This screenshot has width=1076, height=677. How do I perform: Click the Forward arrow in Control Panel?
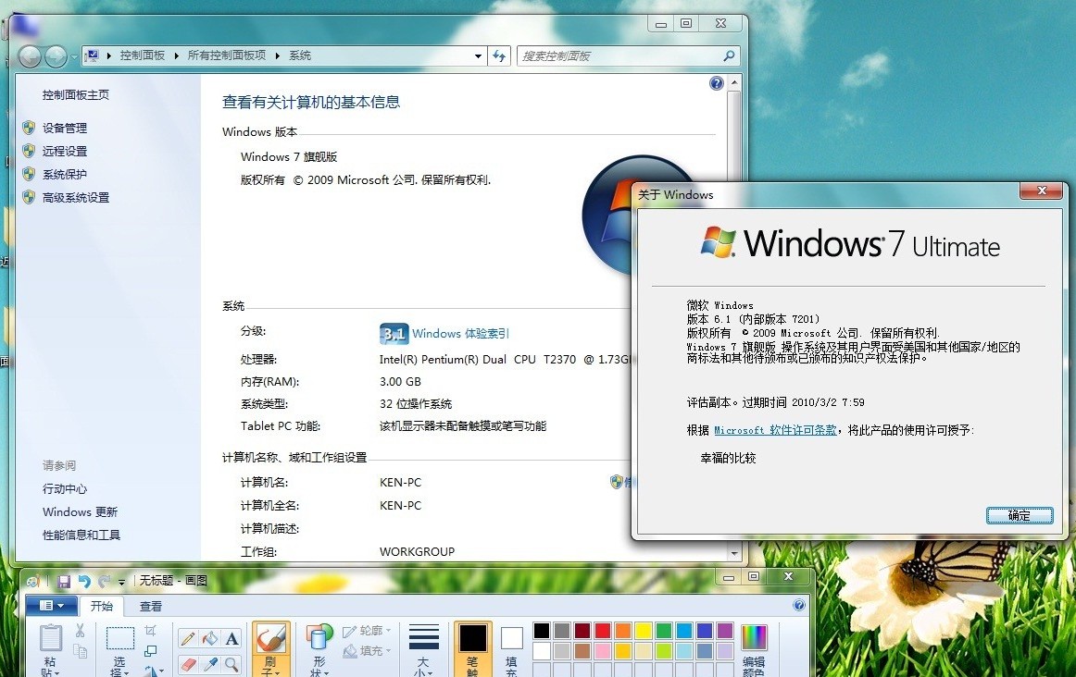[x=56, y=56]
